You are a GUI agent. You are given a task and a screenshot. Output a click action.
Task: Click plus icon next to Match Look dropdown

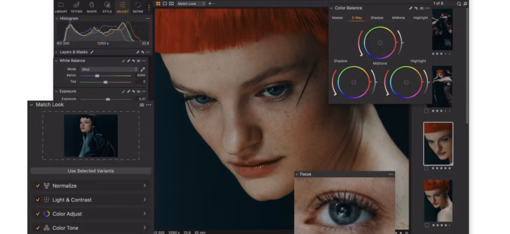(x=210, y=4)
